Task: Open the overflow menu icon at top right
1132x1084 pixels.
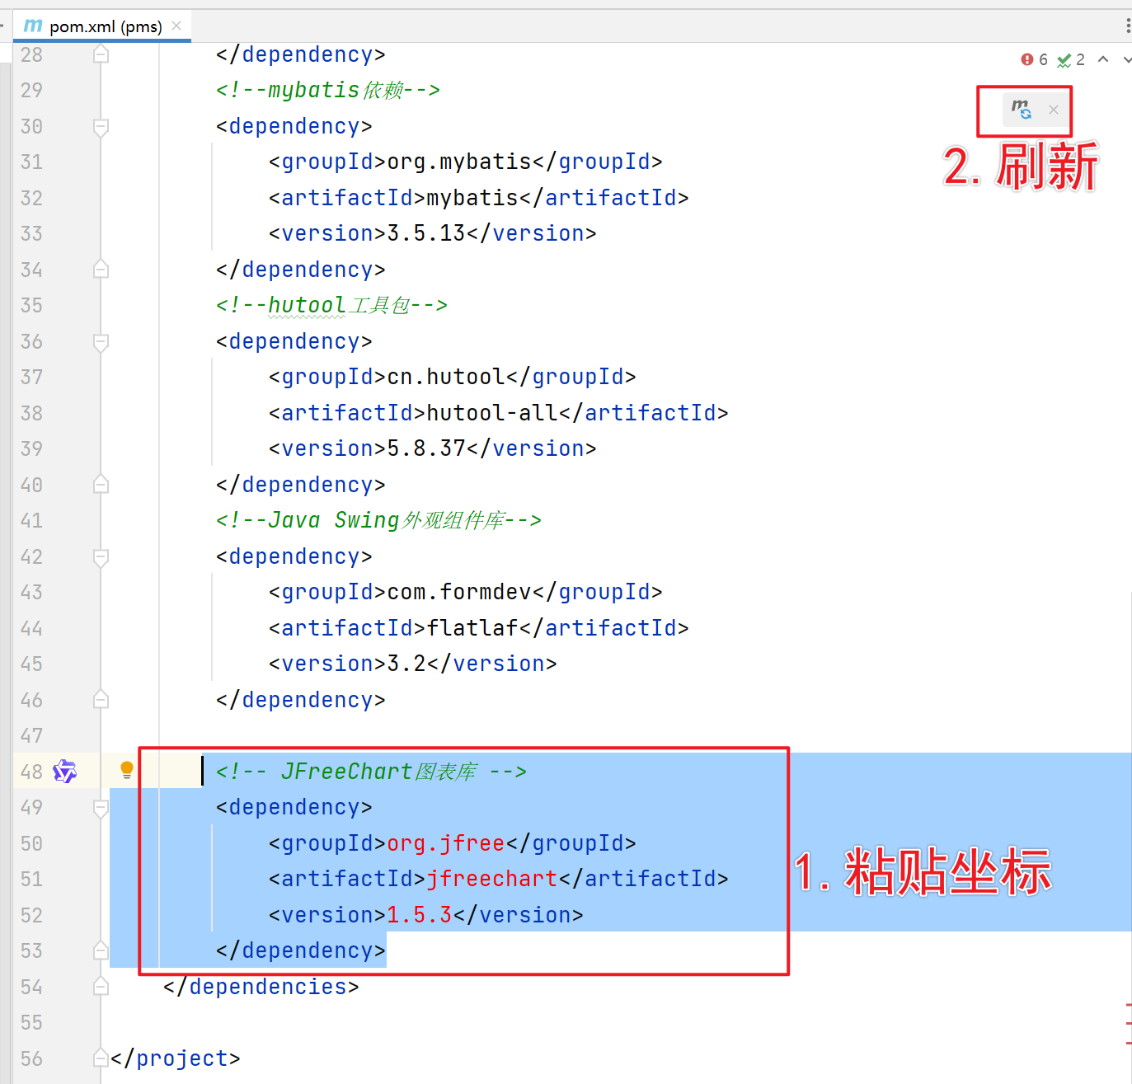Action: click(1127, 26)
